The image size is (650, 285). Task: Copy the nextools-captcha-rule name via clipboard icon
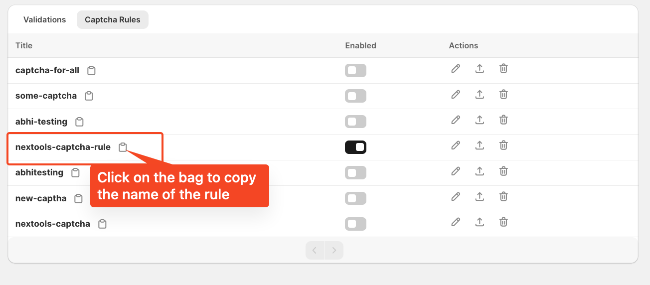(x=123, y=147)
